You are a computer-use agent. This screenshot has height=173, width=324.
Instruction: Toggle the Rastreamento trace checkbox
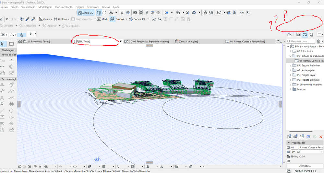click(73, 19)
